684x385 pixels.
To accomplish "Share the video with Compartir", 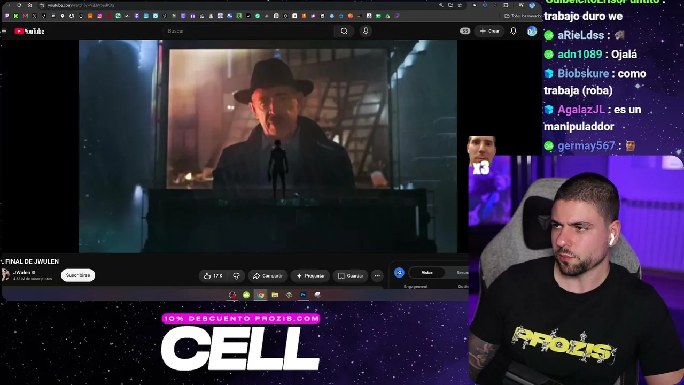I will pyautogui.click(x=268, y=276).
